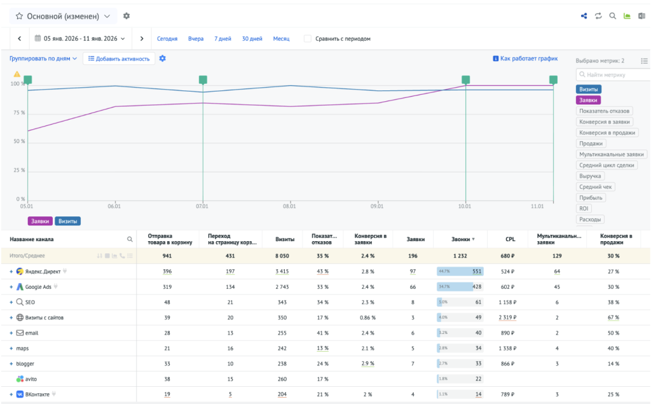The image size is (651, 404).
Task: Click the channel name search magnifier
Action: pos(130,239)
